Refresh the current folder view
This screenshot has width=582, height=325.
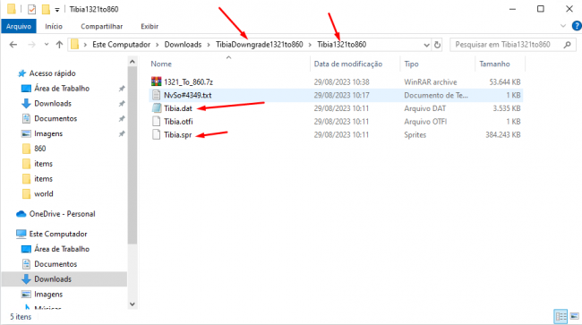click(437, 45)
